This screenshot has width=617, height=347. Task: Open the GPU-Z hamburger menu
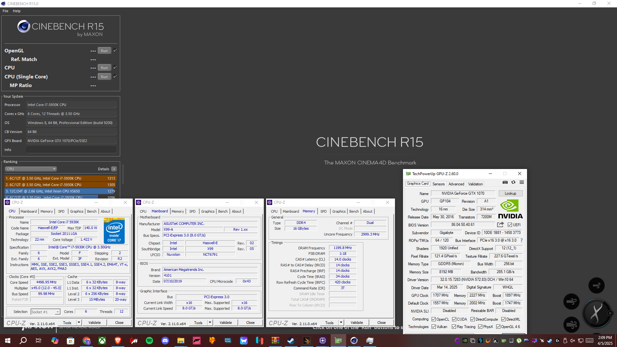(522, 182)
